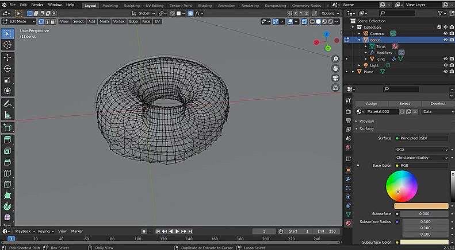Activate the Rotate tool
This screenshot has height=250, width=455.
pos(8,69)
